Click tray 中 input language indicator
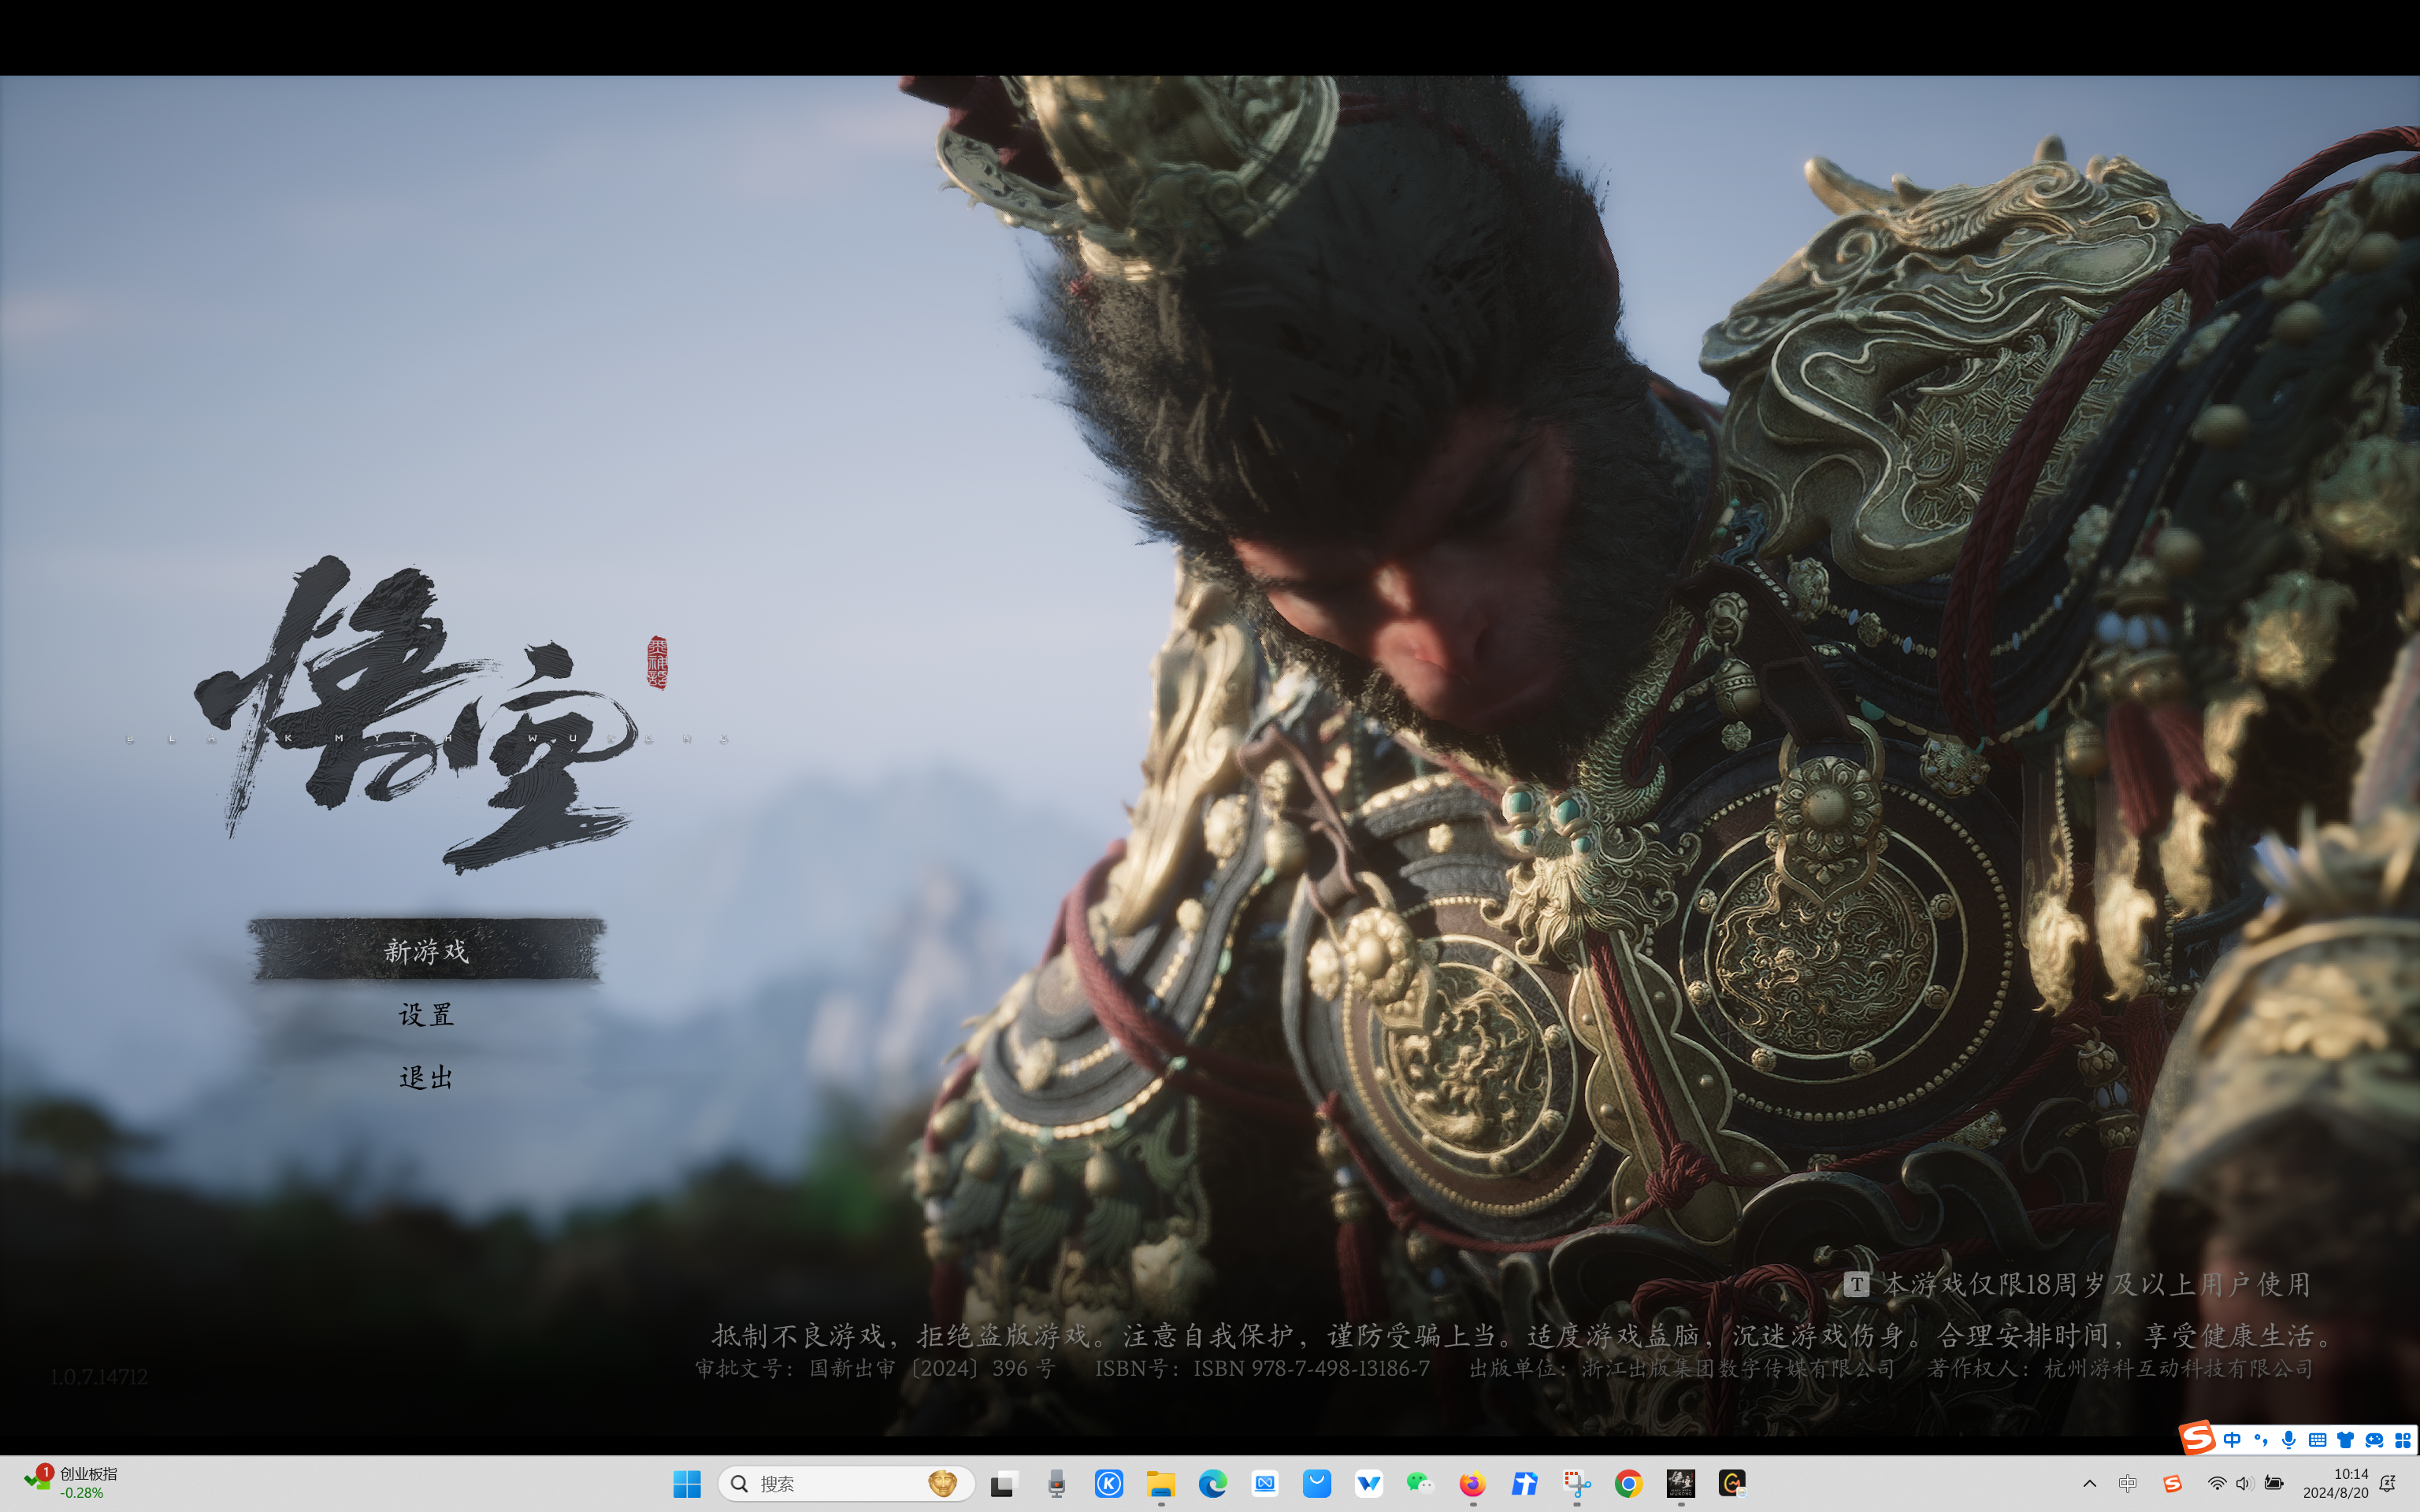The height and width of the screenshot is (1512, 2420). (x=2128, y=1484)
